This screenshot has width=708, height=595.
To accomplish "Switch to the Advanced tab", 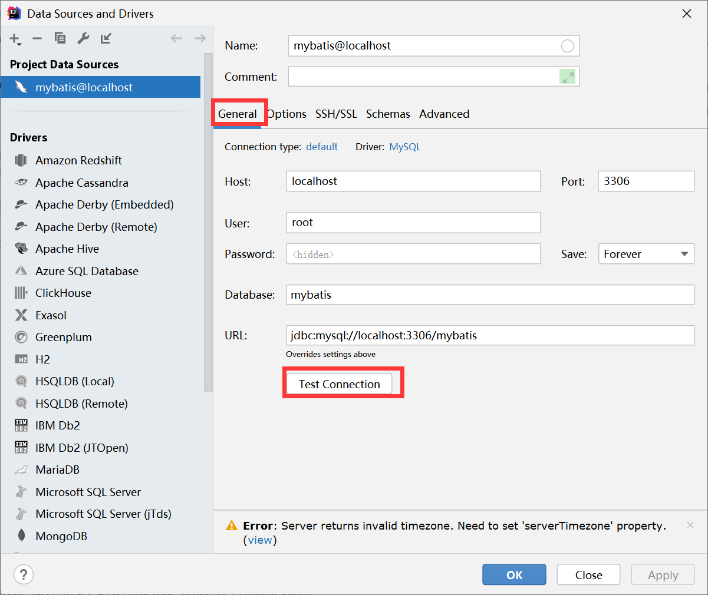I will [x=444, y=114].
